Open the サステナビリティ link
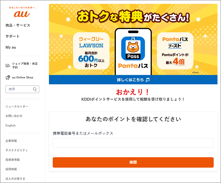The width and height of the screenshot is (221, 183). pyautogui.click(x=17, y=150)
